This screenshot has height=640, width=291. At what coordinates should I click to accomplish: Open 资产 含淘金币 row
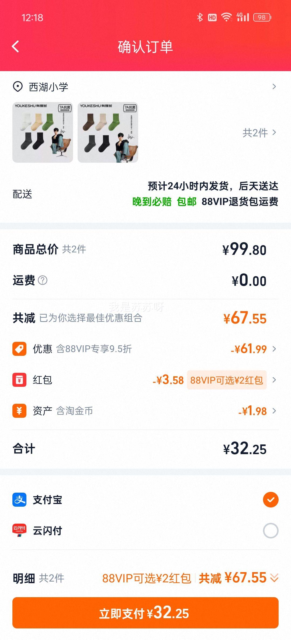click(x=145, y=411)
